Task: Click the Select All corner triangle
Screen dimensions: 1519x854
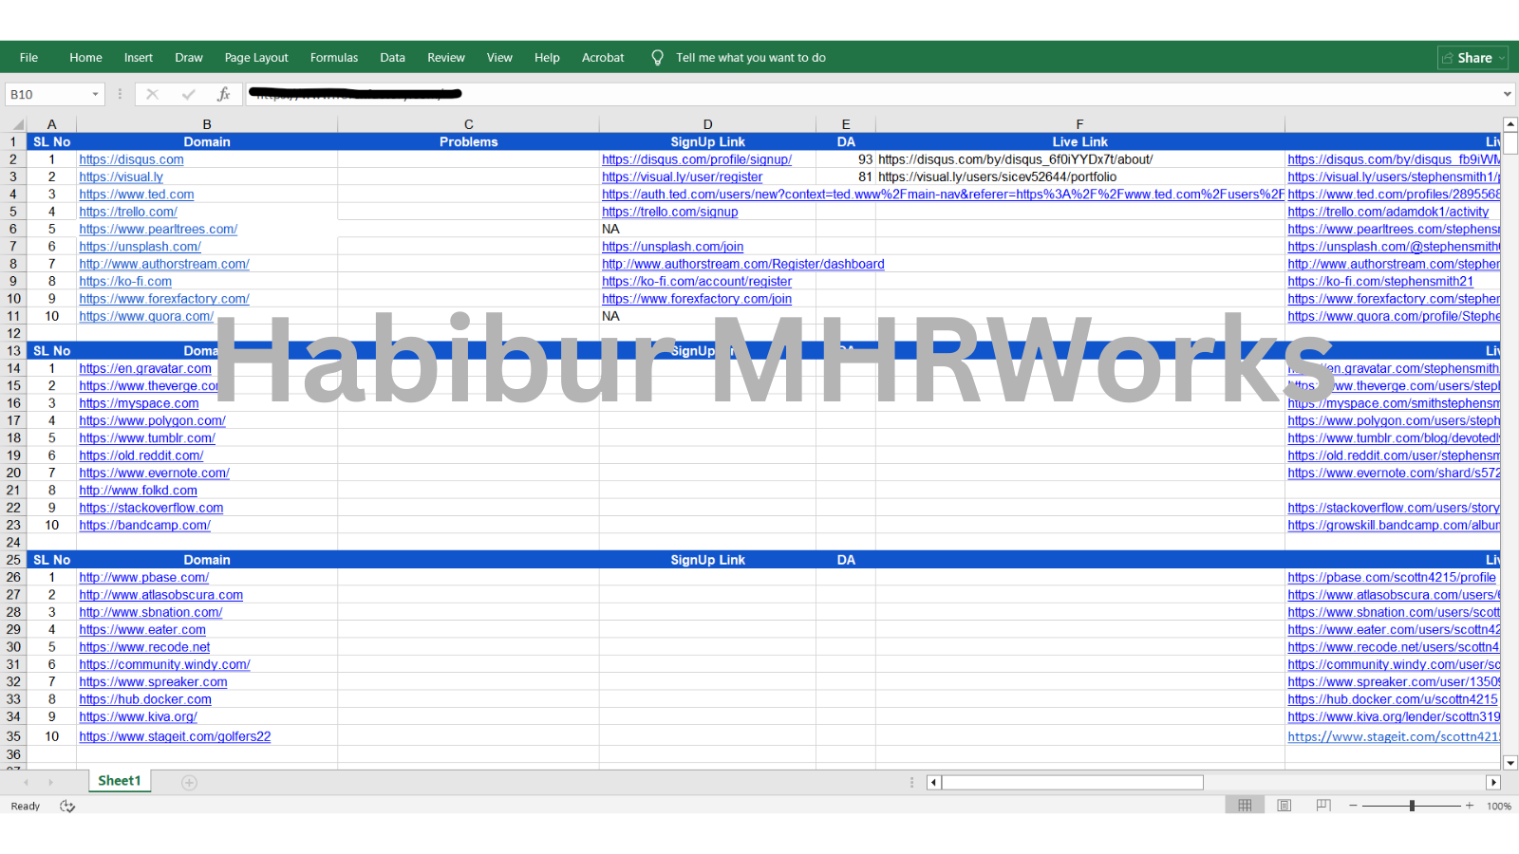Action: click(x=16, y=124)
